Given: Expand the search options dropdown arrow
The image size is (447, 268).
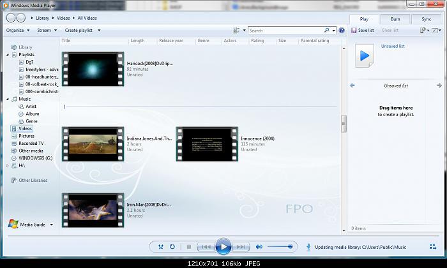Looking at the screenshot, I should click(333, 30).
